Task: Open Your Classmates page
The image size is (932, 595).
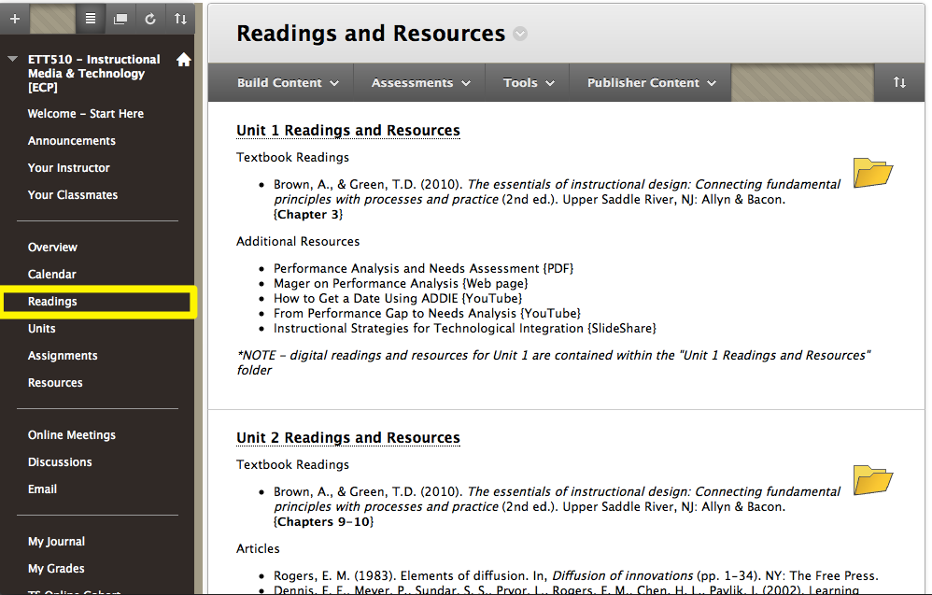Action: pos(73,195)
